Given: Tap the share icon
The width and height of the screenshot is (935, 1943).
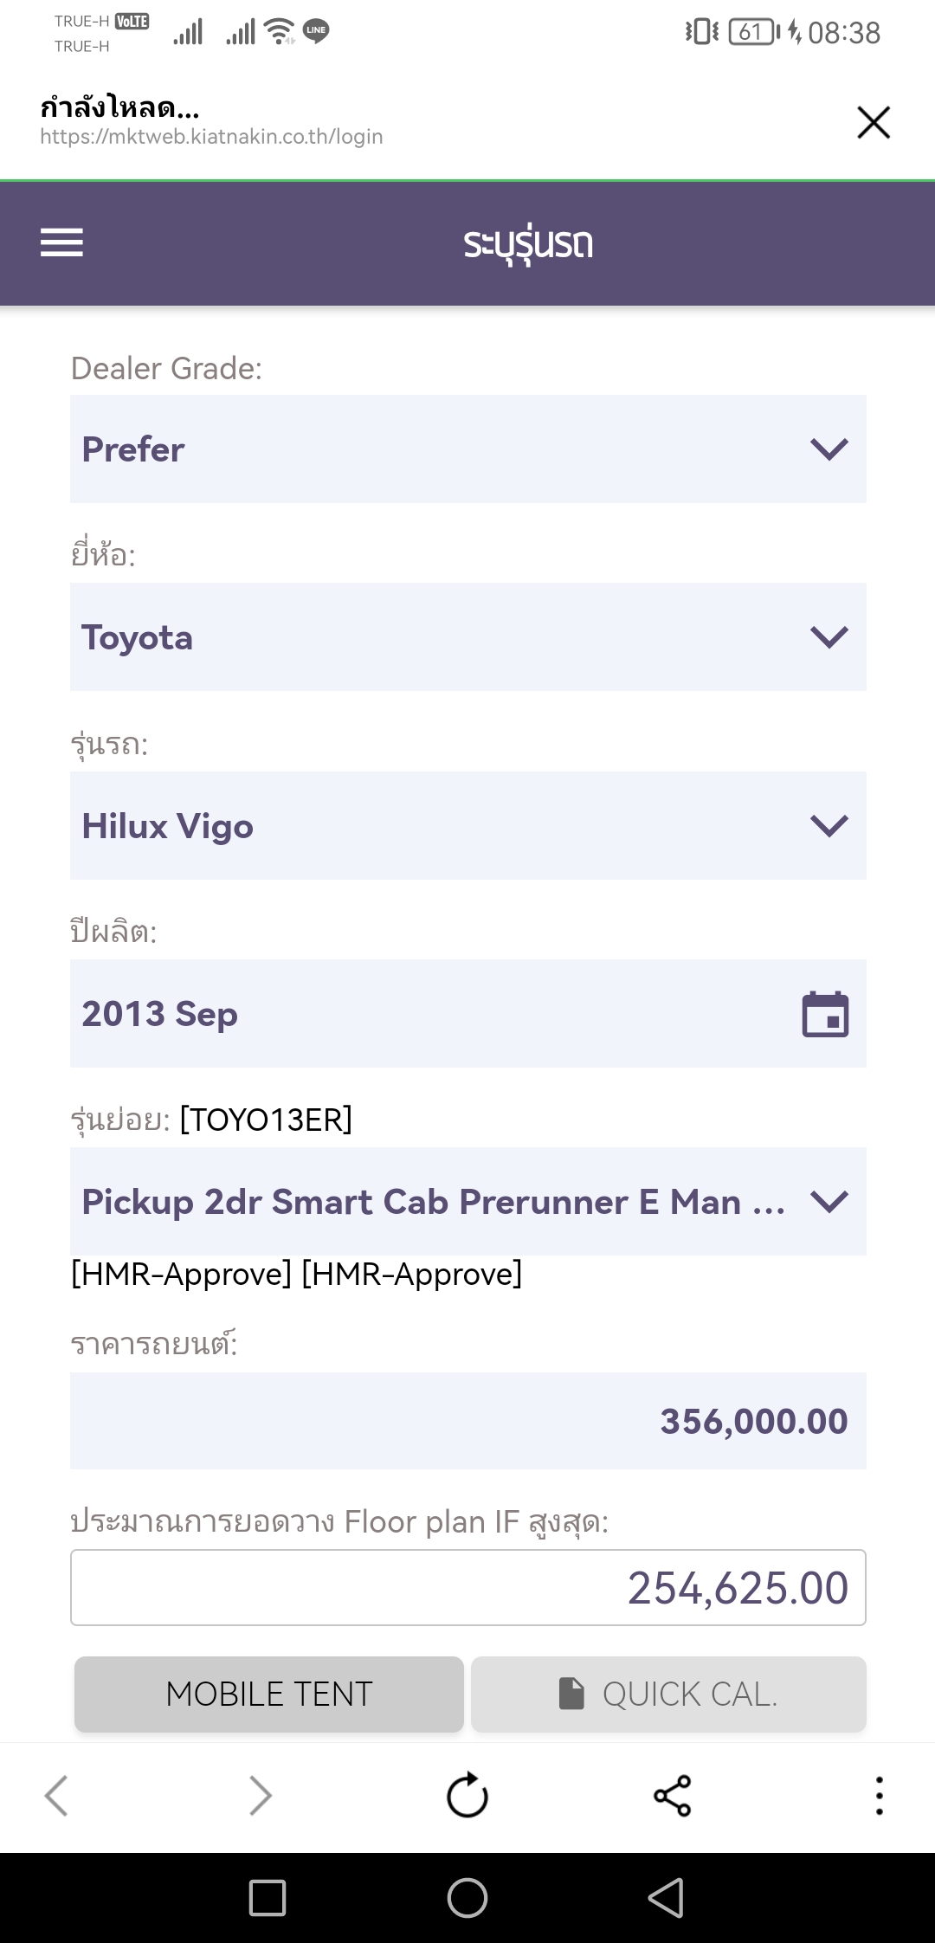Looking at the screenshot, I should point(673,1795).
